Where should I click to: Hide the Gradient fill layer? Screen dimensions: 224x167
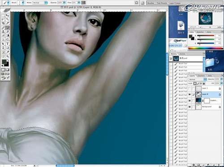tap(190, 101)
